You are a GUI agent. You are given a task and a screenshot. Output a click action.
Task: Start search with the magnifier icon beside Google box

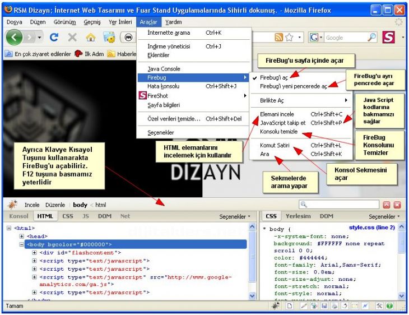coord(372,38)
